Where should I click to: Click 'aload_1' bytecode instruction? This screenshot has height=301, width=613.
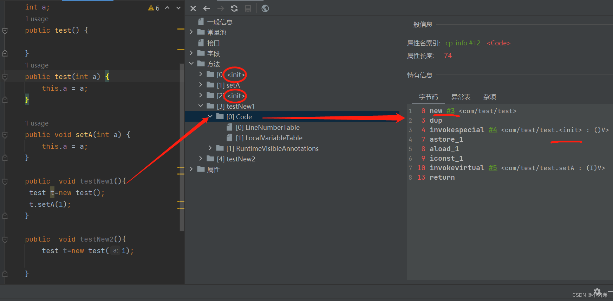click(x=444, y=149)
